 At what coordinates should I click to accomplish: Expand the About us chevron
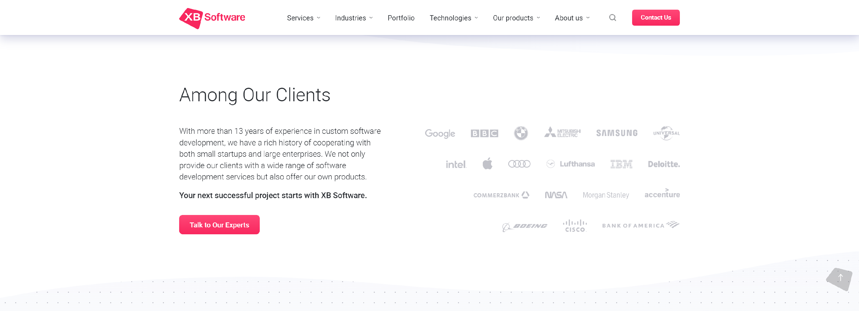point(588,18)
